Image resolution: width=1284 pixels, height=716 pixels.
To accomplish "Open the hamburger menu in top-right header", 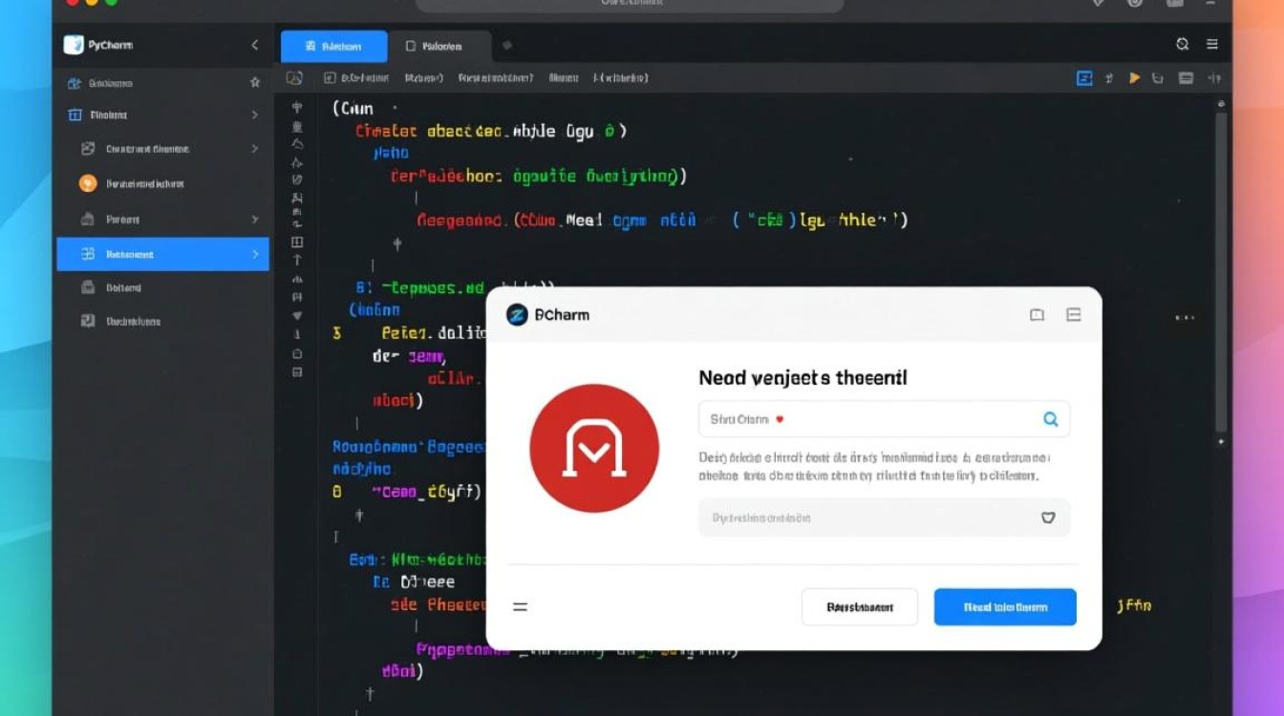I will [x=1212, y=45].
